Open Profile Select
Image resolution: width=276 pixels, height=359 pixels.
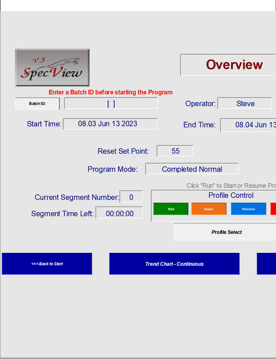226,232
